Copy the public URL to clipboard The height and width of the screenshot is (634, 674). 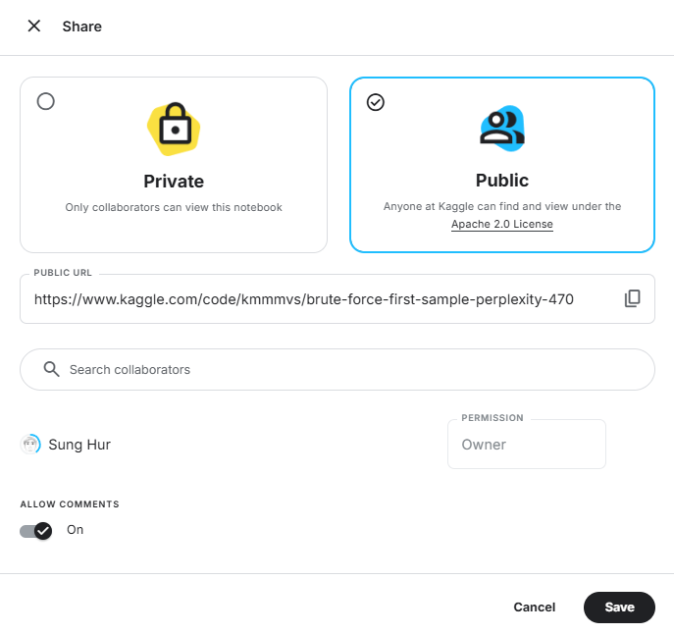tap(632, 298)
